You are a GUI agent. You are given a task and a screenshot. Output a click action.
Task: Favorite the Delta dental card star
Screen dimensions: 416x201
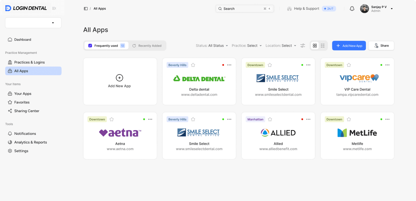193,65
